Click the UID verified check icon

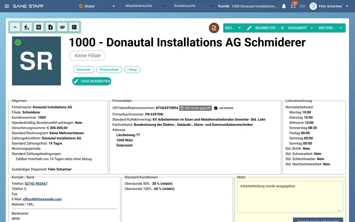(x=216, y=108)
